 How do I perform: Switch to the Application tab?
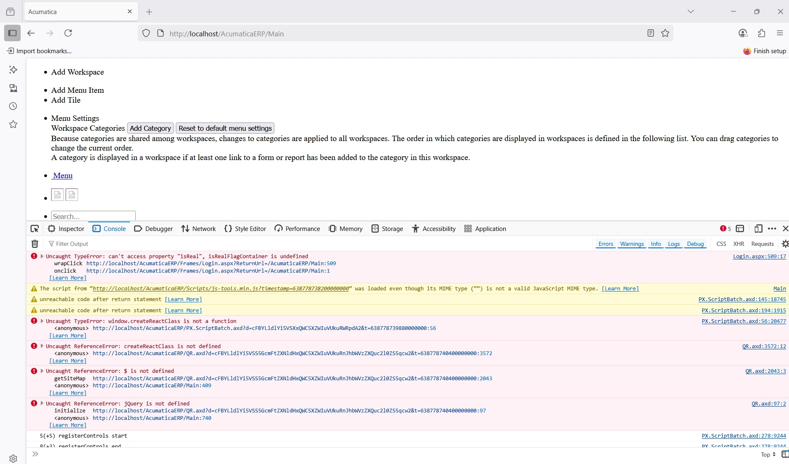point(485,228)
